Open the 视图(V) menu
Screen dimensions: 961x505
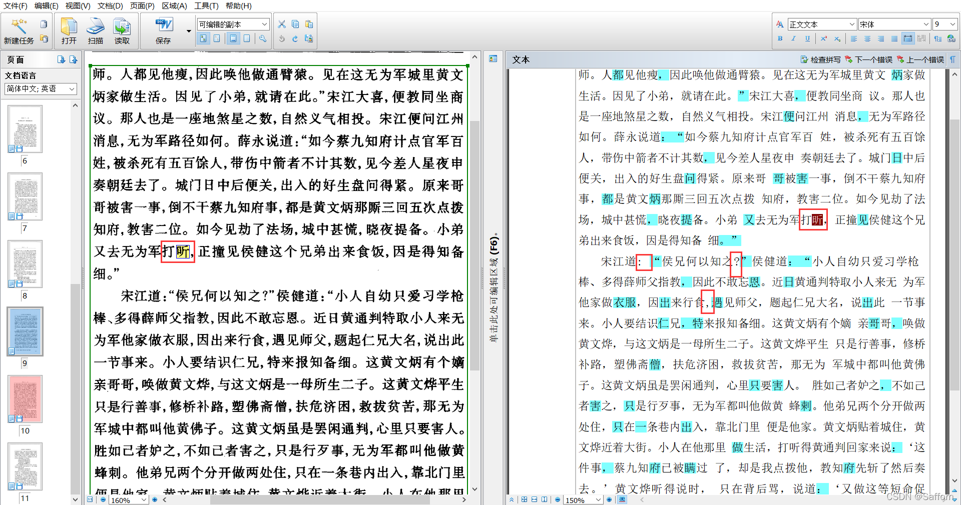[x=78, y=5]
